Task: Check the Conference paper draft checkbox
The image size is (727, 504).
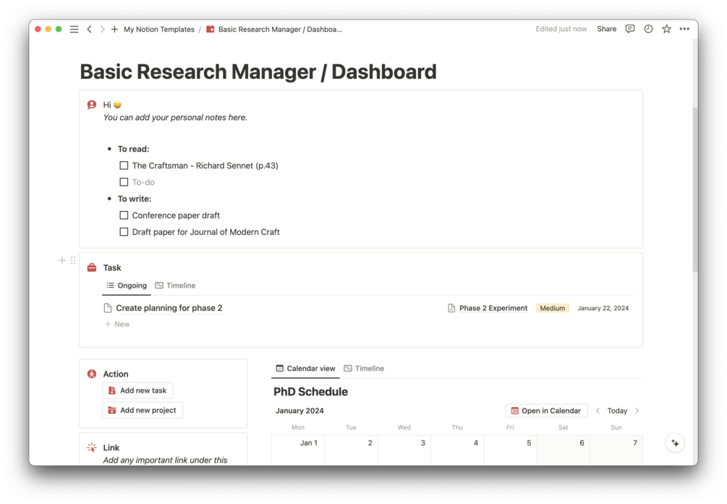Action: coord(124,215)
